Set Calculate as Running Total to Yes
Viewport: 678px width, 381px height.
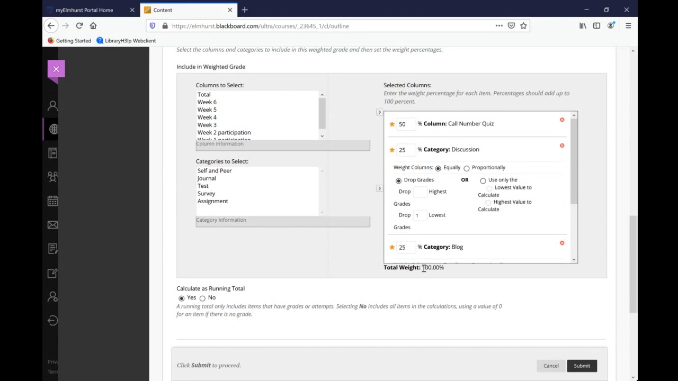[x=182, y=298]
